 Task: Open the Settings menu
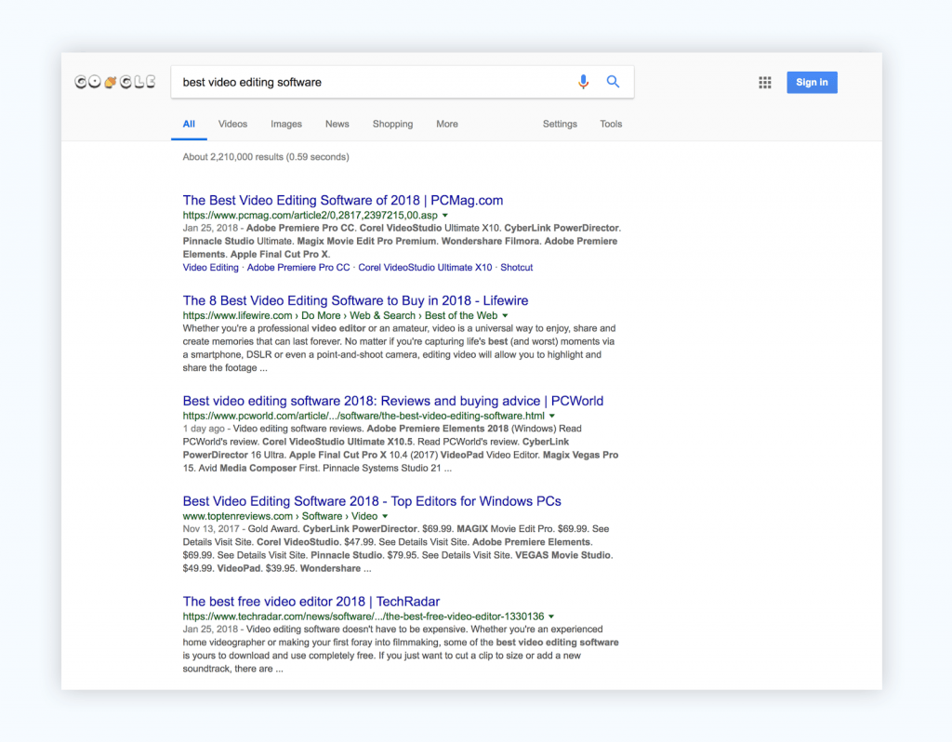coord(560,124)
